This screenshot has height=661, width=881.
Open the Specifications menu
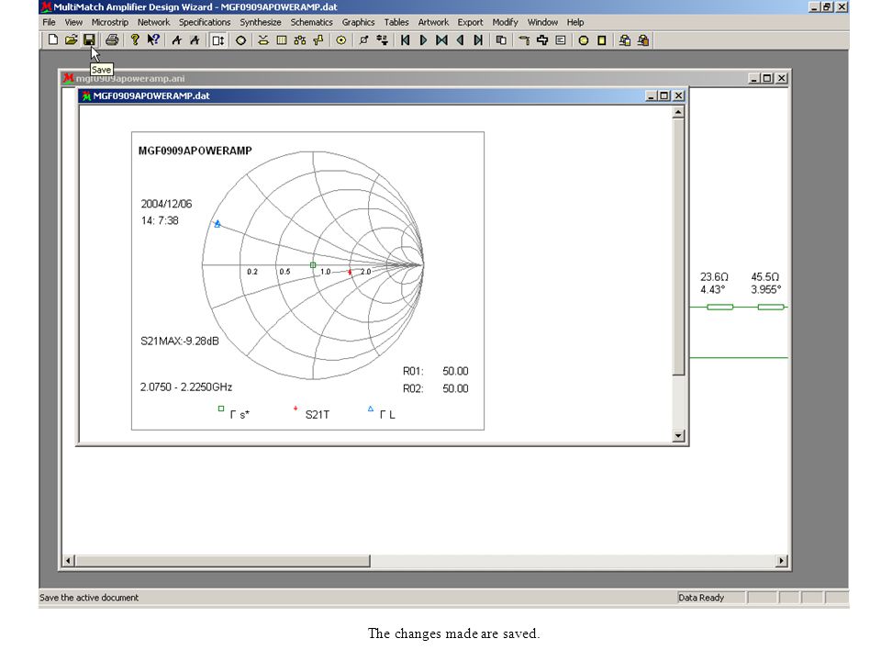pos(205,22)
